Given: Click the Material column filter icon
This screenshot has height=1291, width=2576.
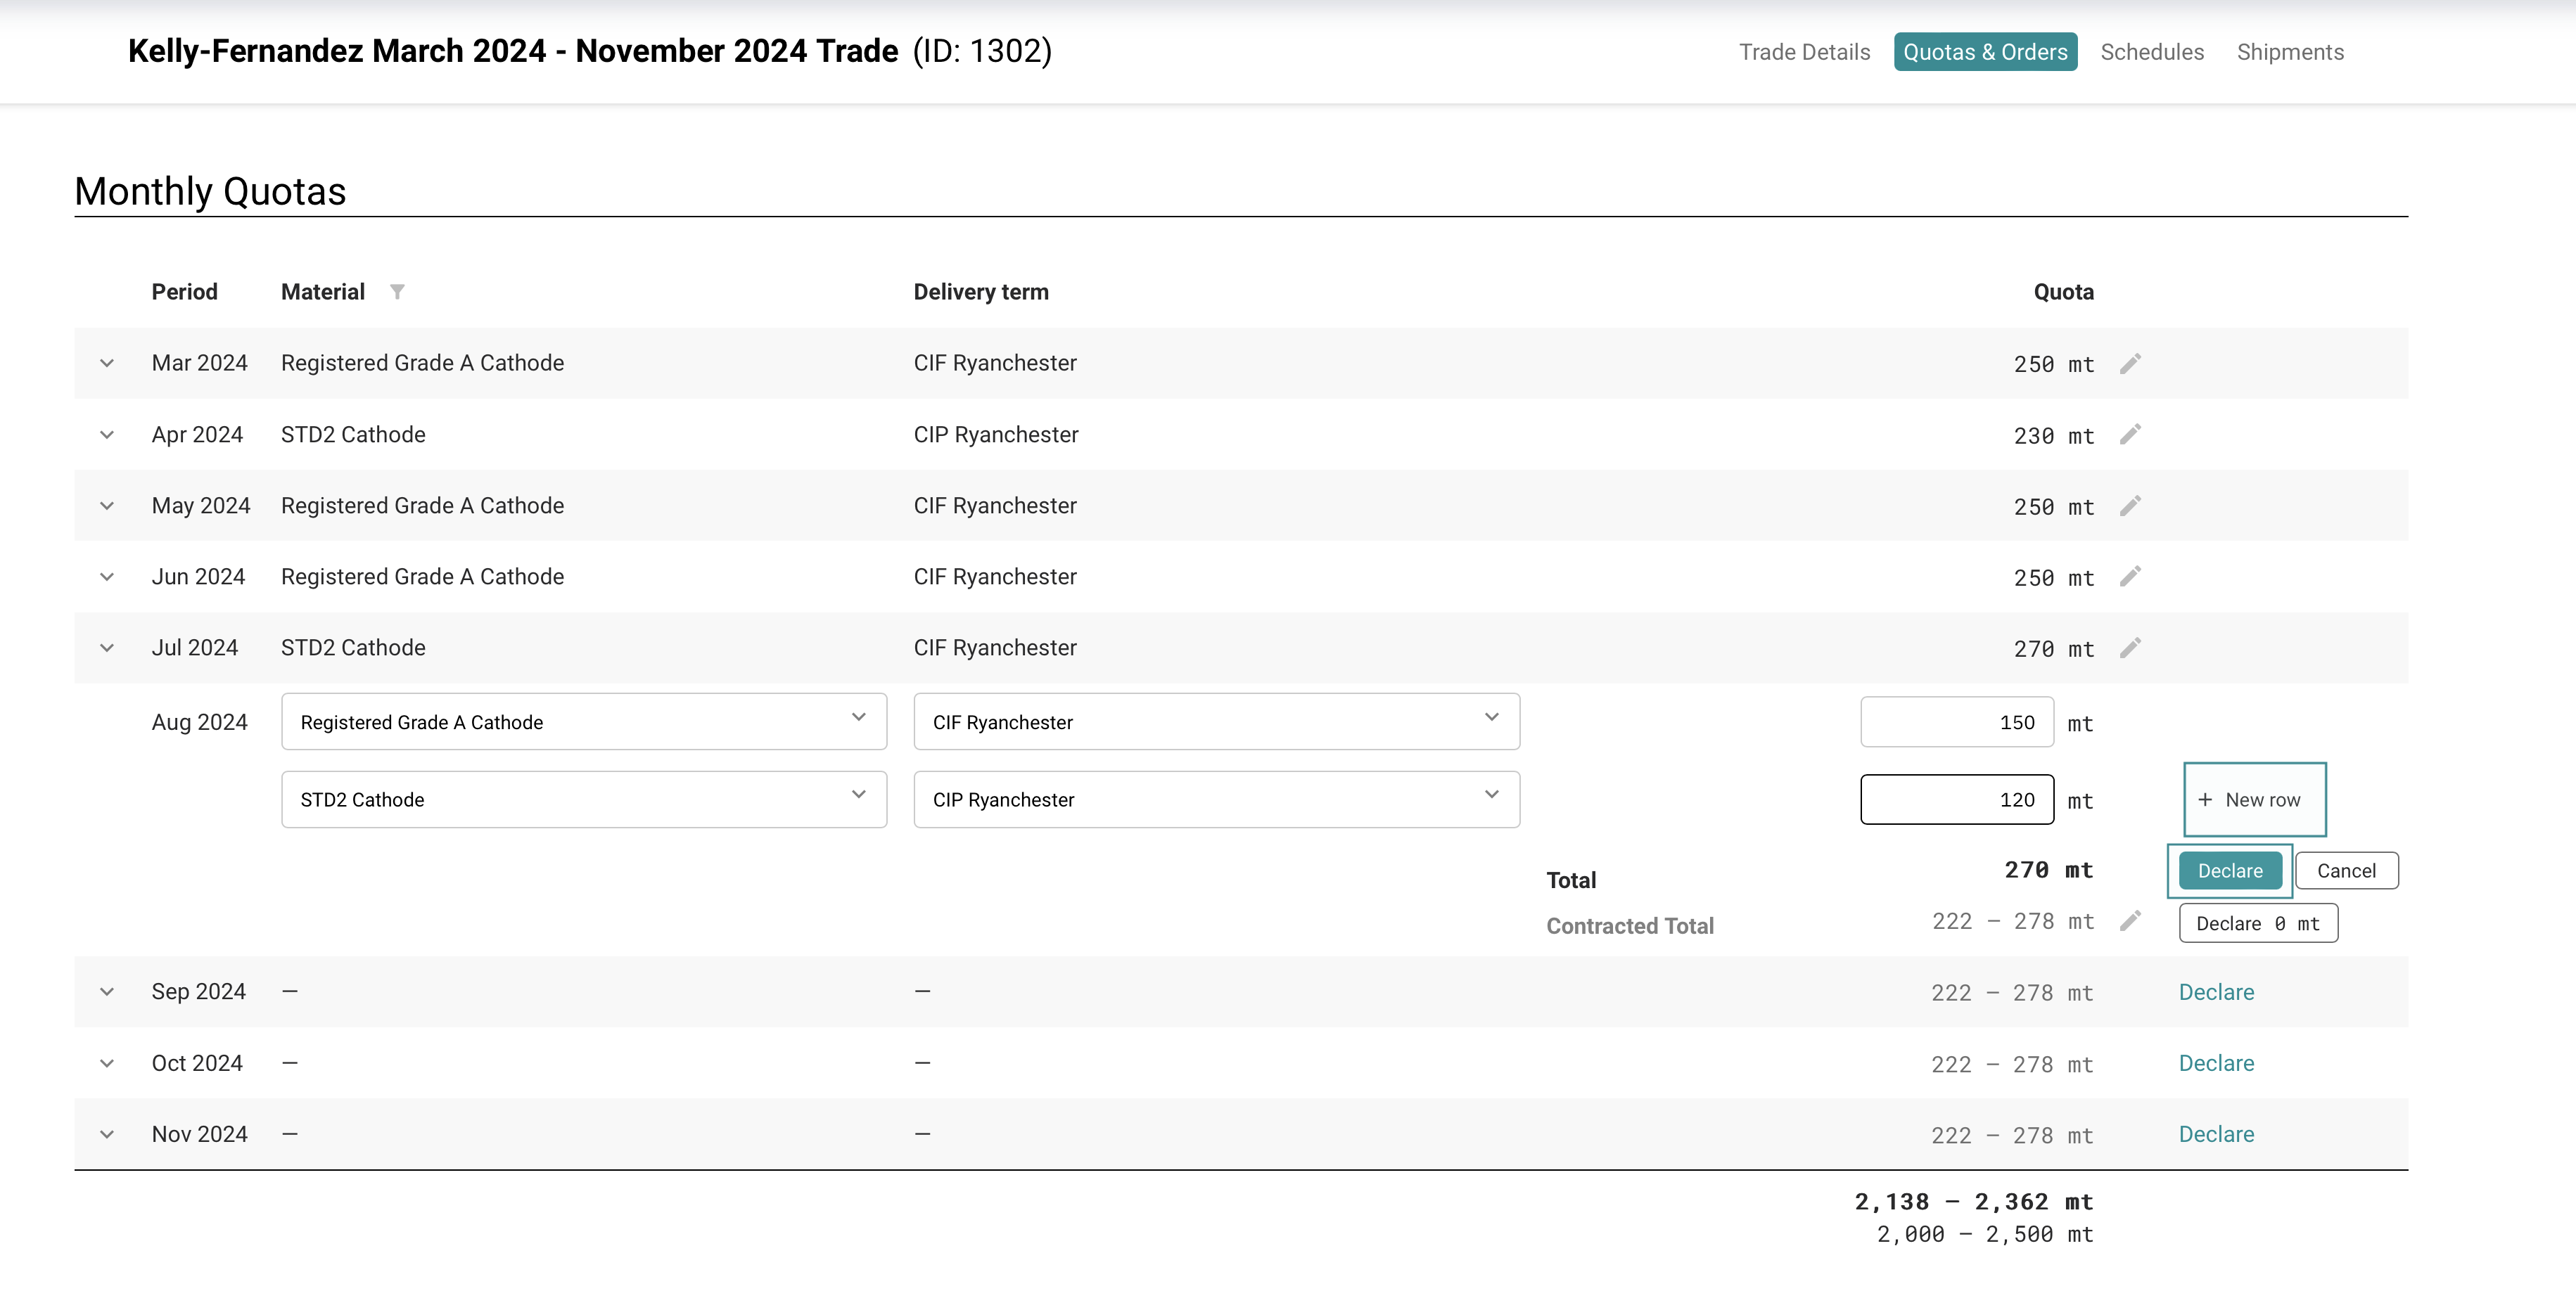Looking at the screenshot, I should (x=397, y=292).
